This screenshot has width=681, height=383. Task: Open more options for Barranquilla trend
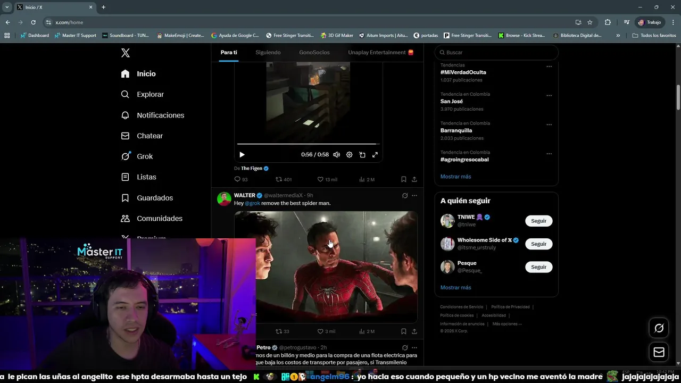[x=549, y=125]
